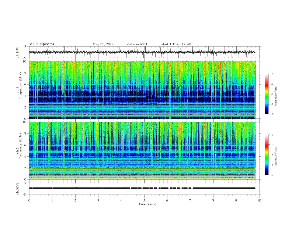Click time axis tick label "6"
The height and width of the screenshot is (225, 292).
pos(167,200)
